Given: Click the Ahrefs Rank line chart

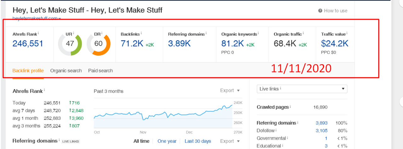Looking at the screenshot, I should (x=163, y=115).
